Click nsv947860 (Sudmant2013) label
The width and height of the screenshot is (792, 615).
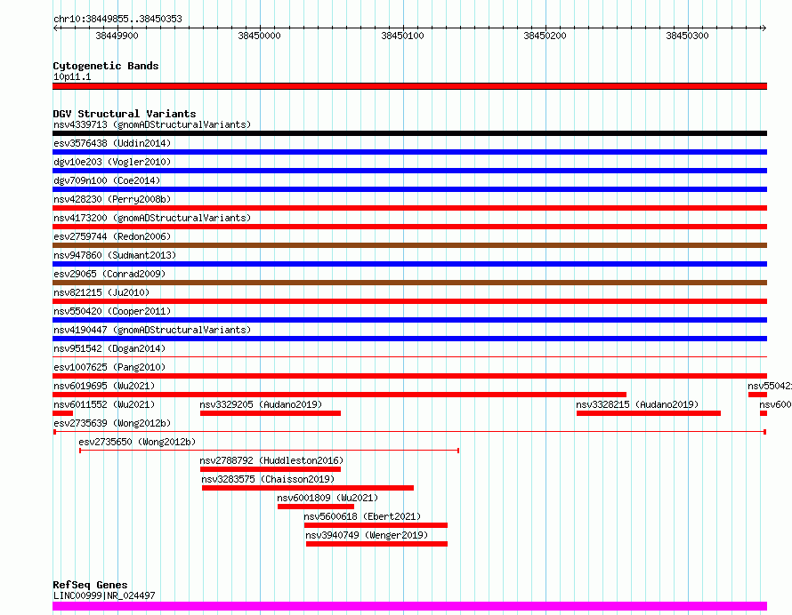[115, 255]
